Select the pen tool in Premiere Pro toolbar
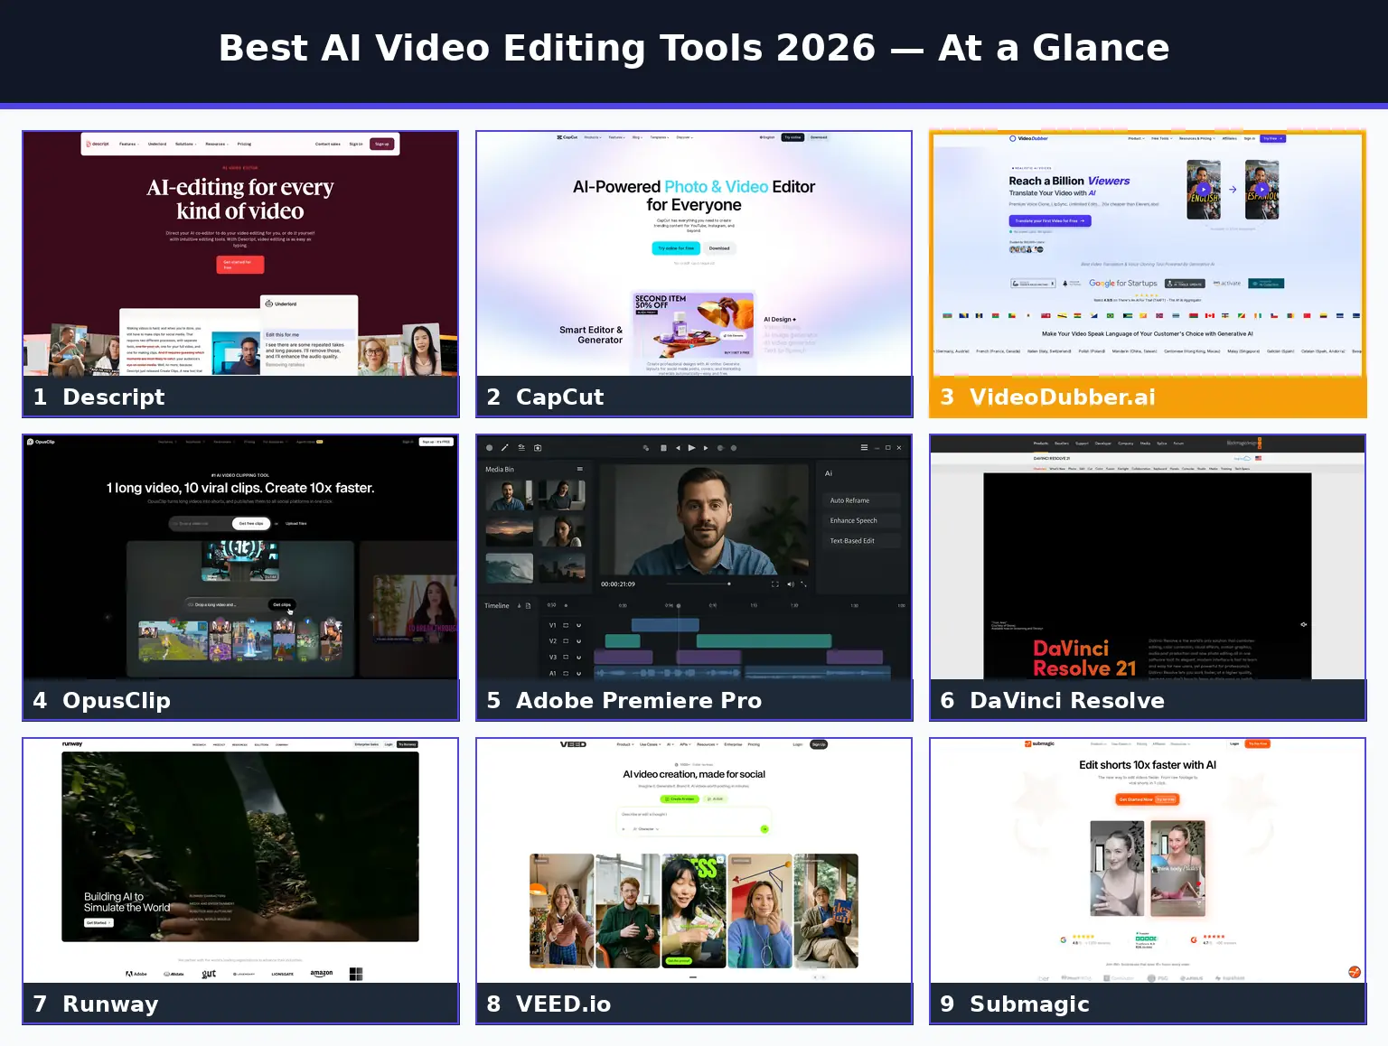The width and height of the screenshot is (1388, 1046). tap(504, 447)
